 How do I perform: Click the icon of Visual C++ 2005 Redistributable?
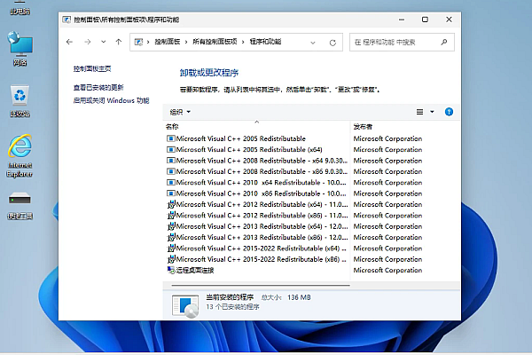tap(171, 138)
